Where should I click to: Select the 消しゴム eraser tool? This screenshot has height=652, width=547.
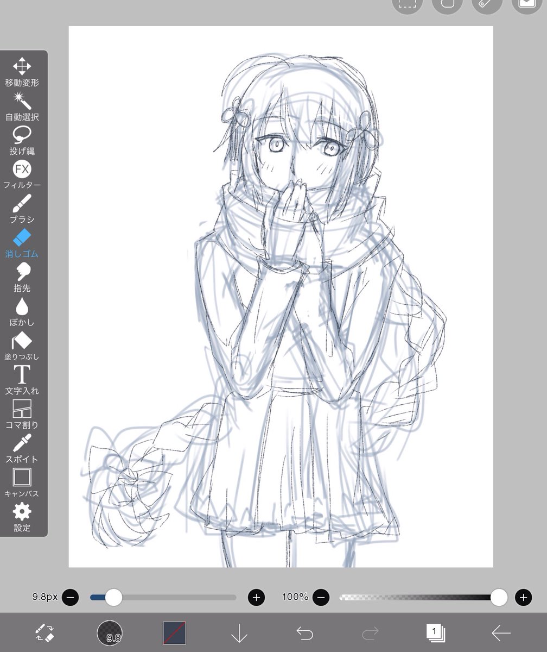[x=22, y=243]
